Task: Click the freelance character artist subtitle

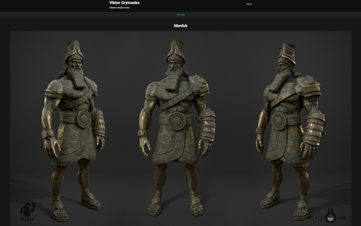Action: pyautogui.click(x=119, y=8)
